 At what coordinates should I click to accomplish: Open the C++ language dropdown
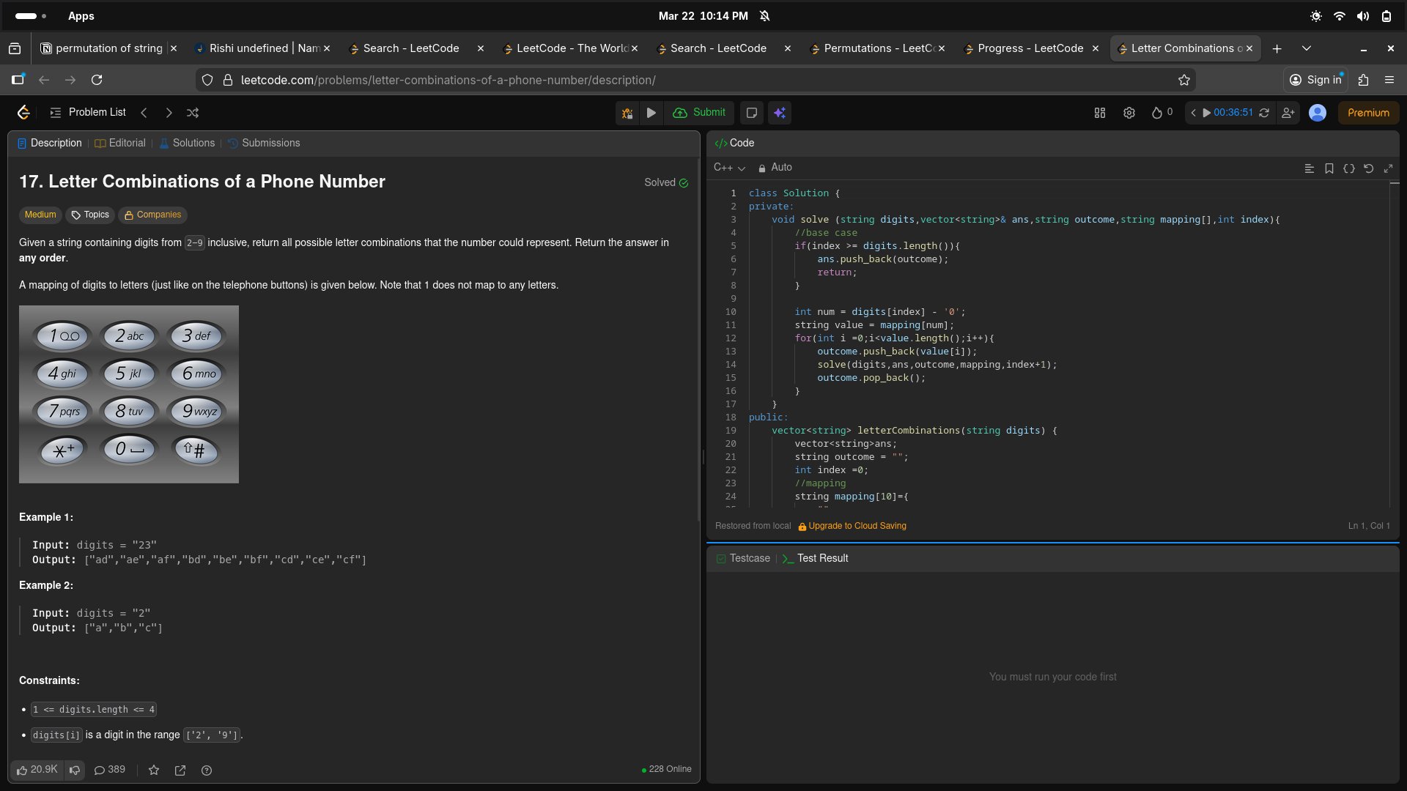(729, 168)
